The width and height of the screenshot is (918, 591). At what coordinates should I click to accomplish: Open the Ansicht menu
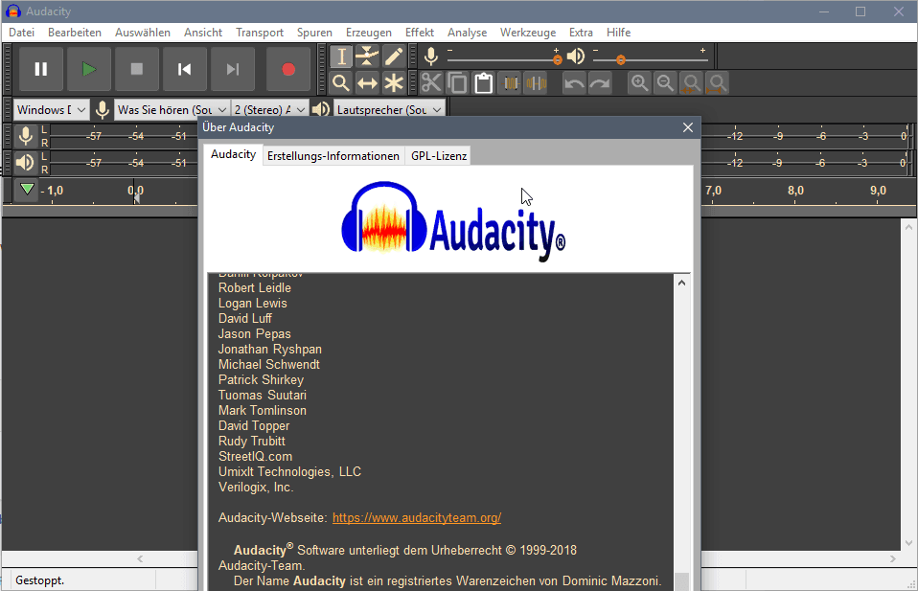coord(203,33)
